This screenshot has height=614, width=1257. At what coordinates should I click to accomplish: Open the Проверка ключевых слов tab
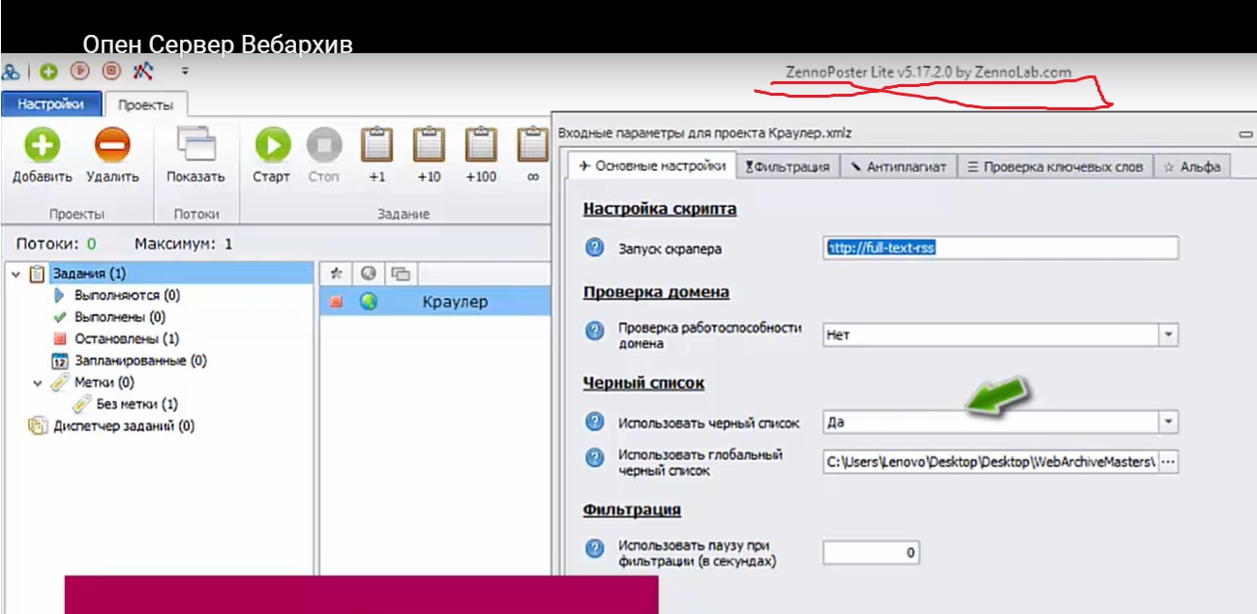coord(1056,166)
